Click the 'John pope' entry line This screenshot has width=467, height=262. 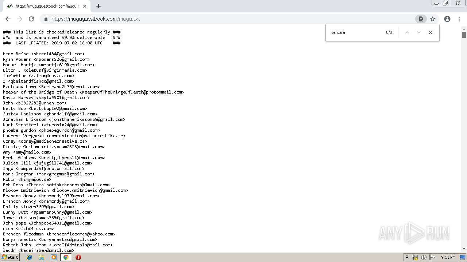pos(47,223)
